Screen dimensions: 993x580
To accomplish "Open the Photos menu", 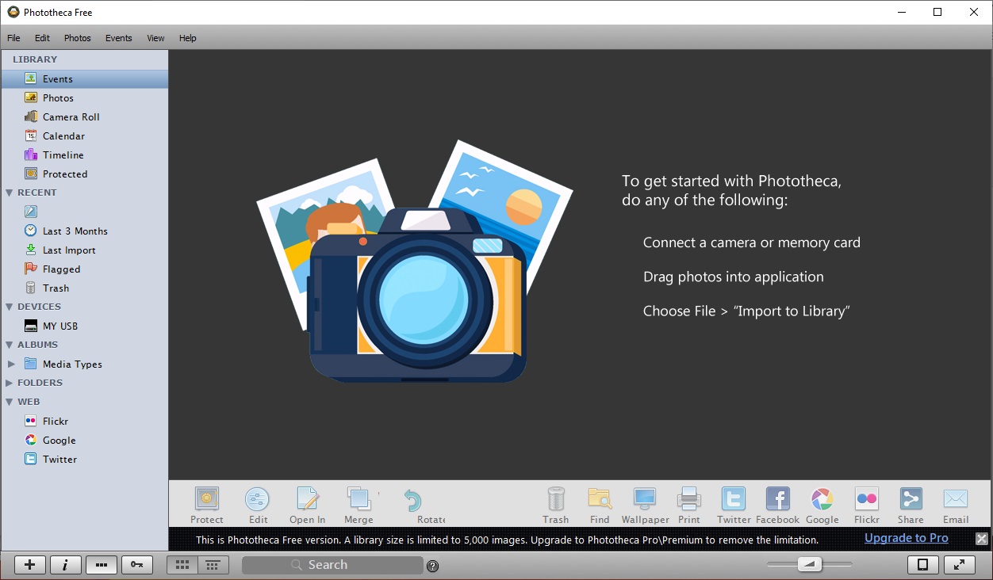I will pyautogui.click(x=77, y=37).
